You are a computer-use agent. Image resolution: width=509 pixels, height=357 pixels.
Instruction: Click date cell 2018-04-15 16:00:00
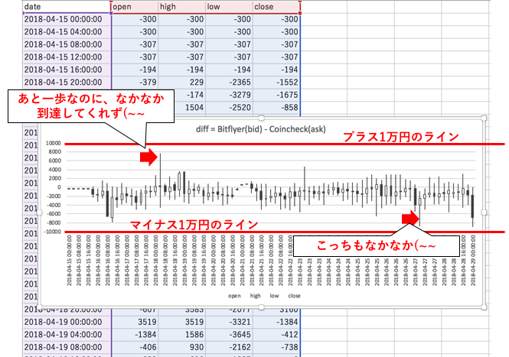67,70
